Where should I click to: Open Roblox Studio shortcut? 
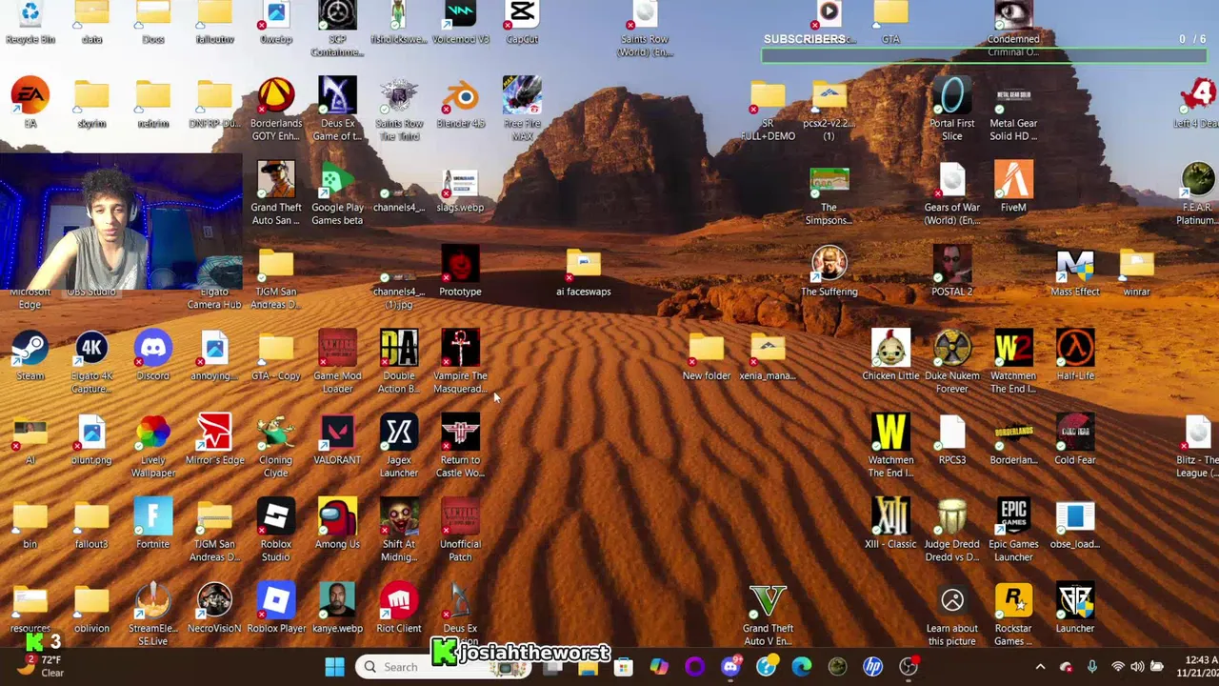pyautogui.click(x=276, y=530)
